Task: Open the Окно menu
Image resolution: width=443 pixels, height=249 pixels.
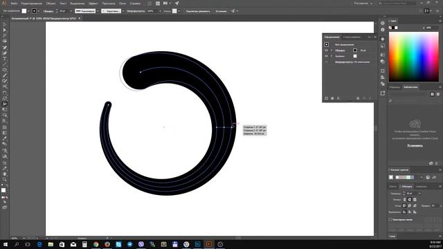Action: pos(123,3)
